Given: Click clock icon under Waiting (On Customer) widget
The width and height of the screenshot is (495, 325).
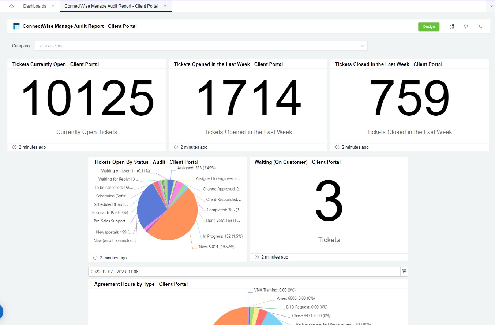Looking at the screenshot, I should 257,257.
